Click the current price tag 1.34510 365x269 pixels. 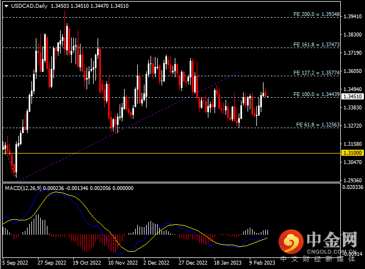pos(352,96)
